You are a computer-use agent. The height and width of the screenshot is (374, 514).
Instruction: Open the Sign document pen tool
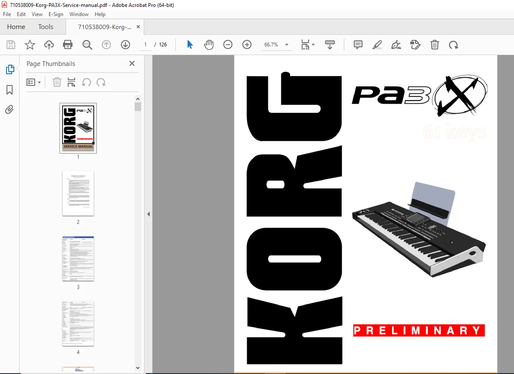coord(396,45)
